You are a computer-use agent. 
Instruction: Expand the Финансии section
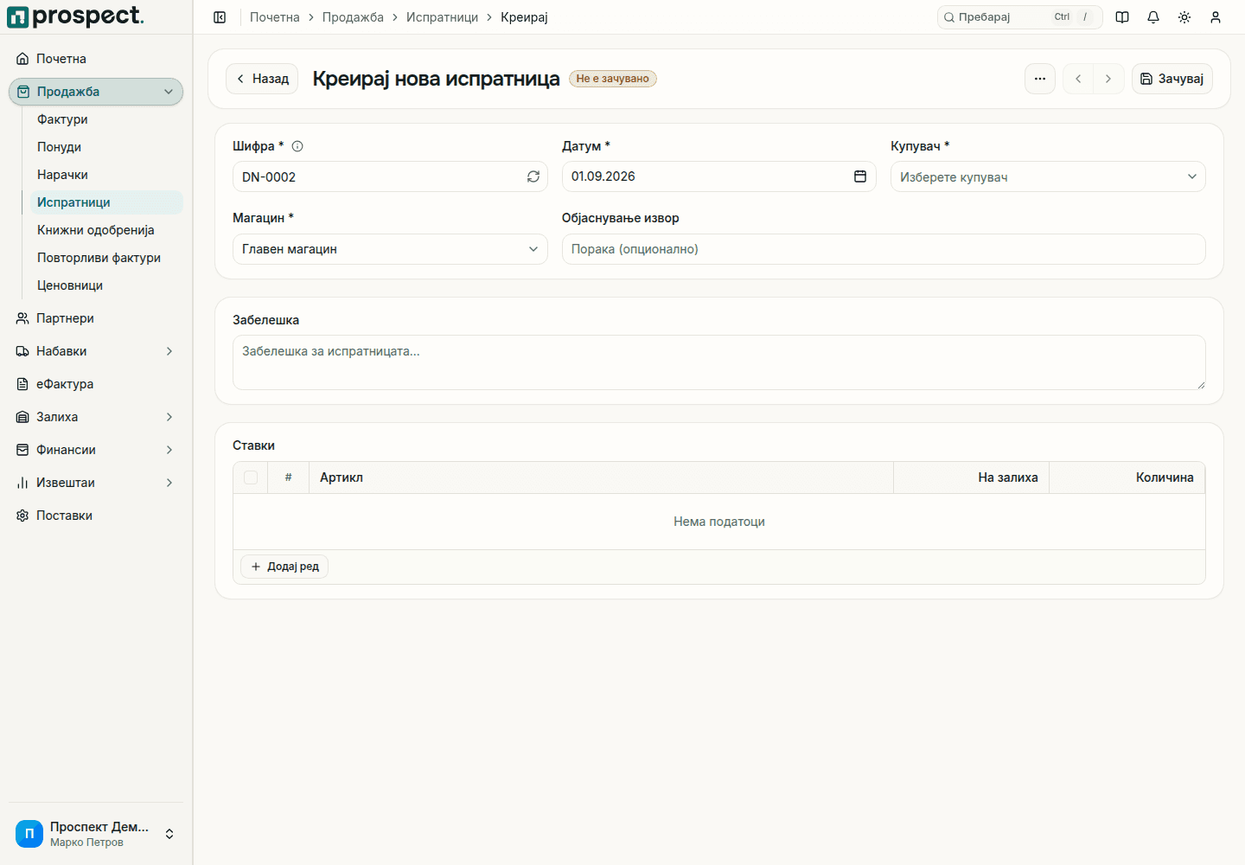click(x=96, y=450)
